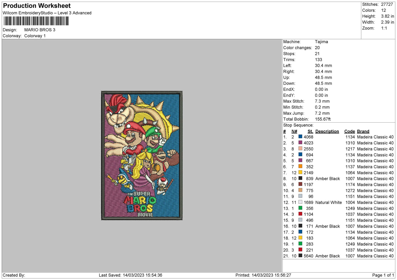
Task: Click the Stops value 21
Action: (x=317, y=54)
